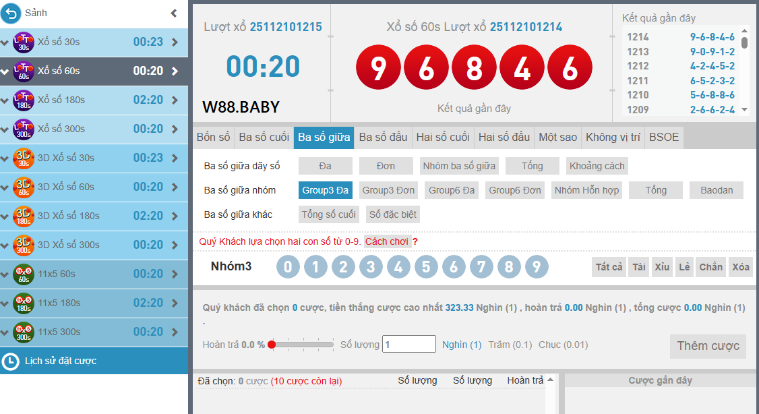
Task: Open Lịch sử đặt cược clock icon
Action: (x=10, y=361)
